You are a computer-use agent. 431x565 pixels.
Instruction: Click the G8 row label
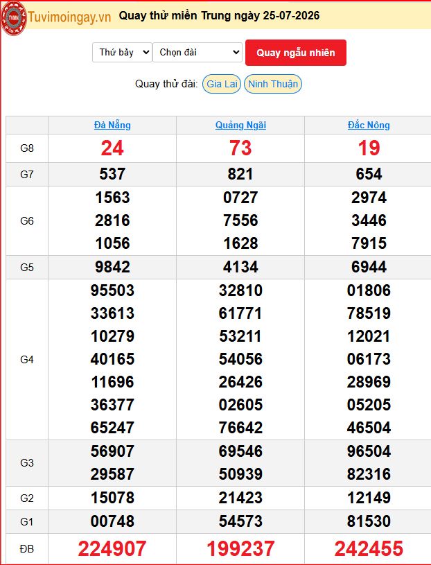tap(27, 148)
